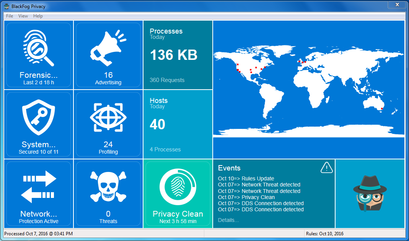Click the '24 Profiling' count label
The width and height of the screenshot is (409, 241).
(108, 148)
